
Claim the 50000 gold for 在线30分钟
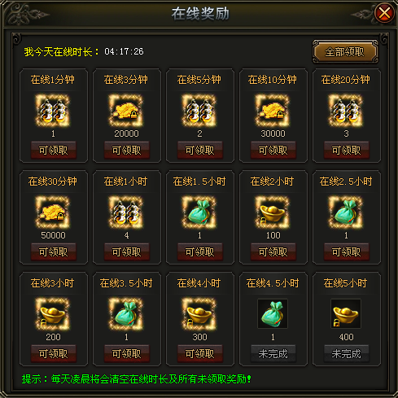[54, 251]
